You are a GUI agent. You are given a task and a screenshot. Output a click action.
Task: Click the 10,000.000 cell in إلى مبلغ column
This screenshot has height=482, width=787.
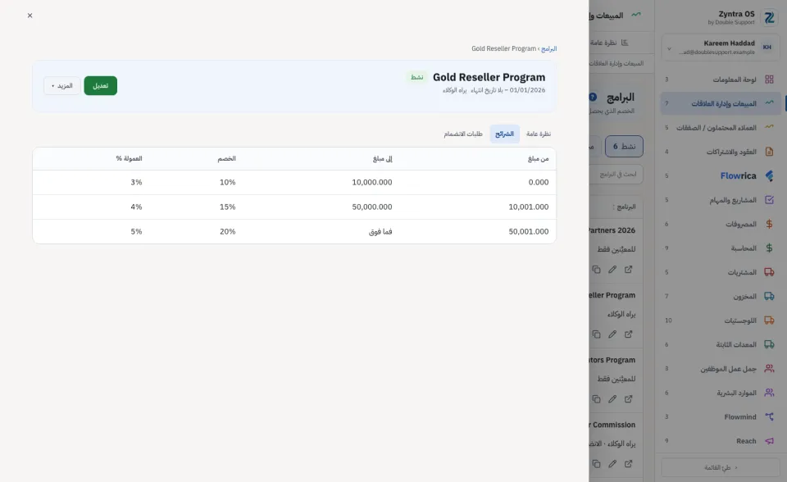click(x=372, y=182)
